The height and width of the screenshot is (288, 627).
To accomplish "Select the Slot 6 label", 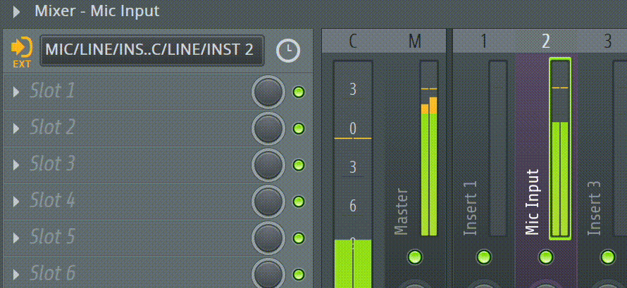I will tap(52, 274).
